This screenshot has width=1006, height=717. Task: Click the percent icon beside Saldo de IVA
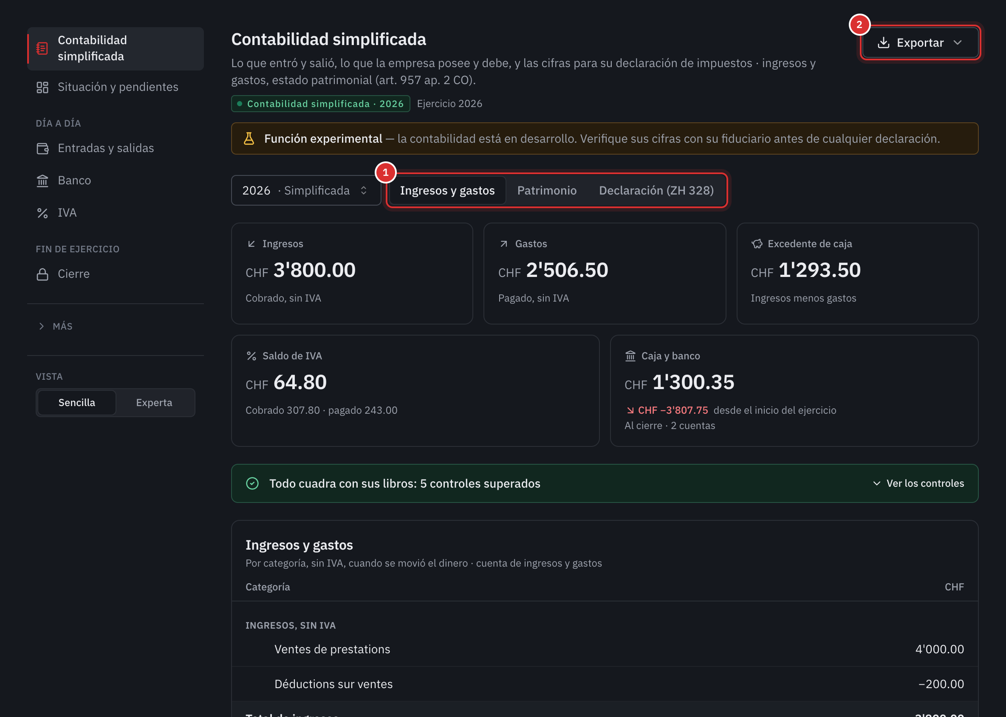[x=251, y=356]
